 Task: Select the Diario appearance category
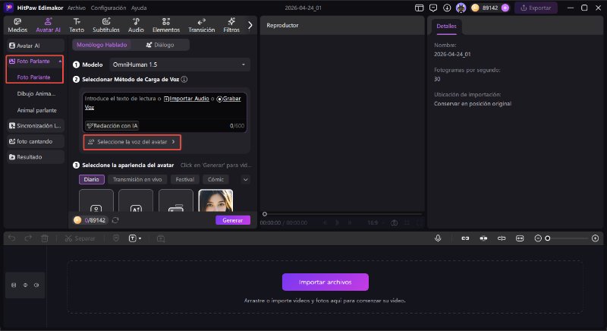click(91, 179)
